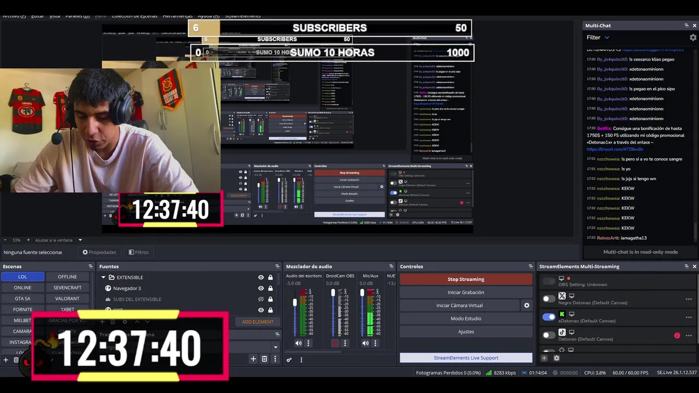The image size is (699, 393).
Task: Click Iniciar Cámara Virtual
Action: point(459,306)
